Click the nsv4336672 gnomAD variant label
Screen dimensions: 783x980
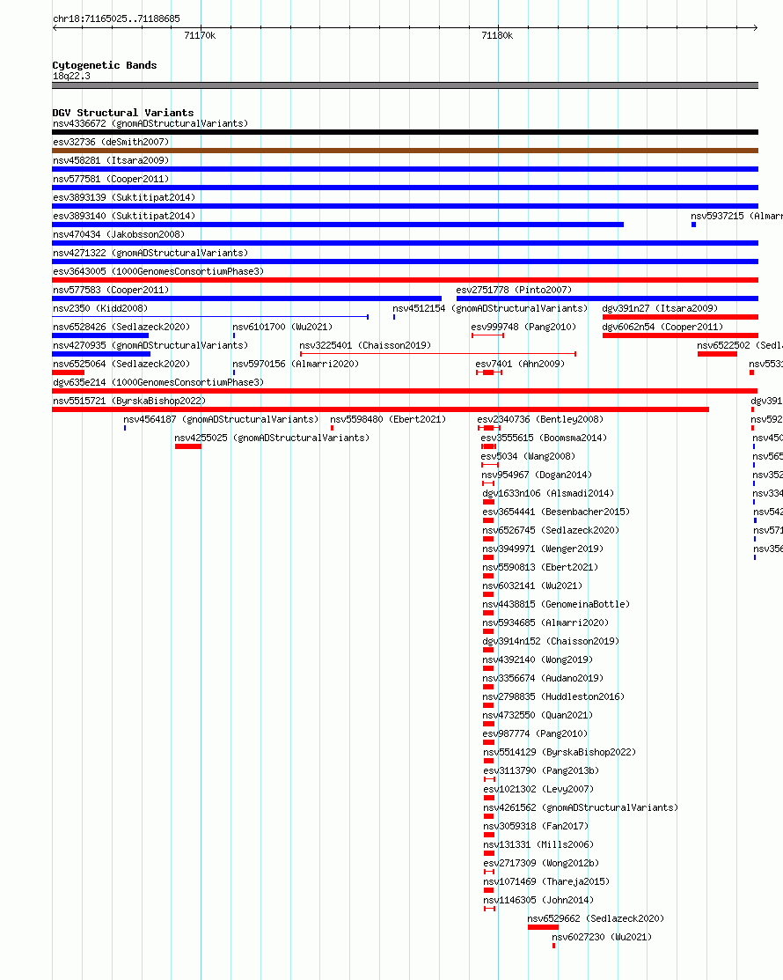point(150,124)
